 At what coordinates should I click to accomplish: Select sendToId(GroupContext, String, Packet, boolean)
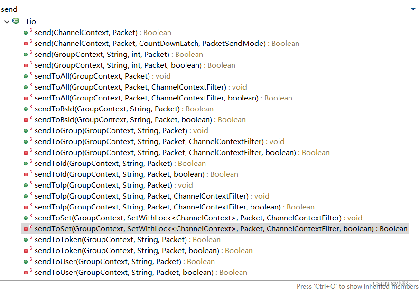pos(136,174)
